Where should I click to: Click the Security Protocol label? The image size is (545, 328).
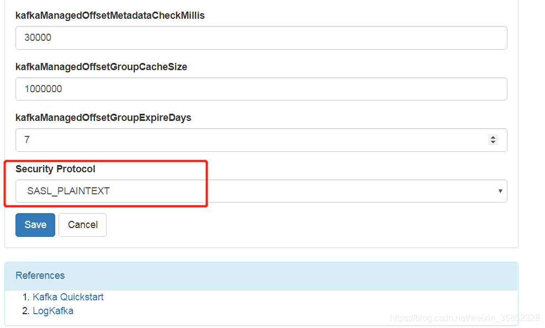click(x=55, y=169)
